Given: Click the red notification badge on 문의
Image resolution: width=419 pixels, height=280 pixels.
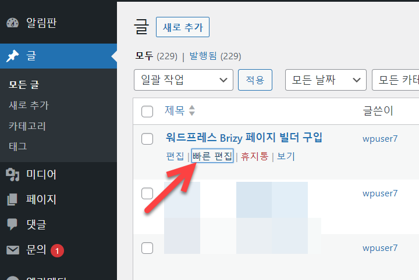Looking at the screenshot, I should tap(57, 251).
